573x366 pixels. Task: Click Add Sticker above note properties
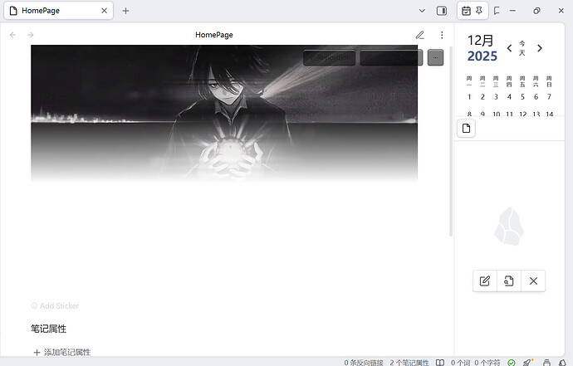tap(55, 306)
